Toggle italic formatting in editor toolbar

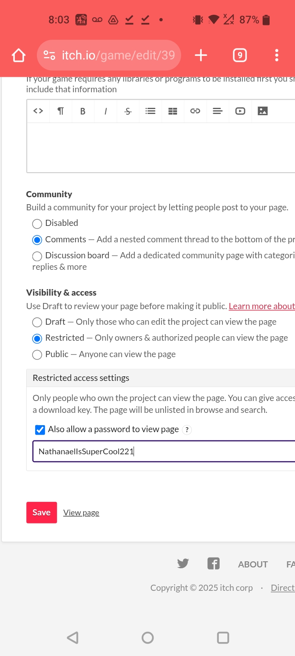106,111
